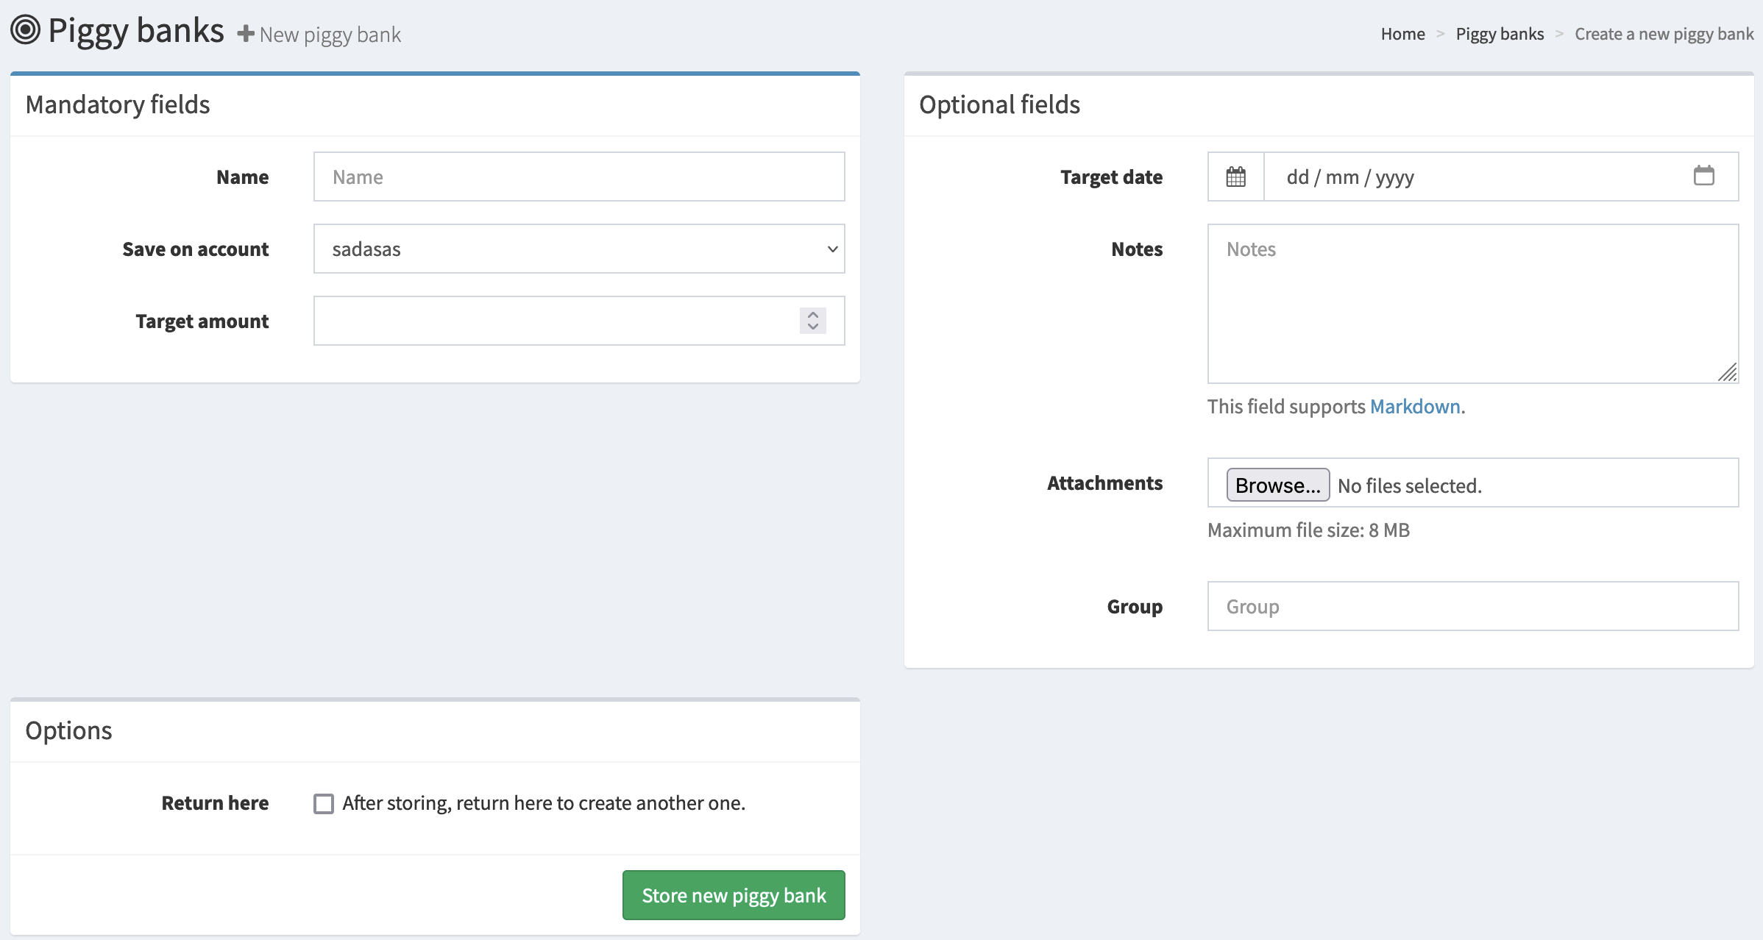Focus the Name input field
This screenshot has width=1763, height=940.
[578, 177]
